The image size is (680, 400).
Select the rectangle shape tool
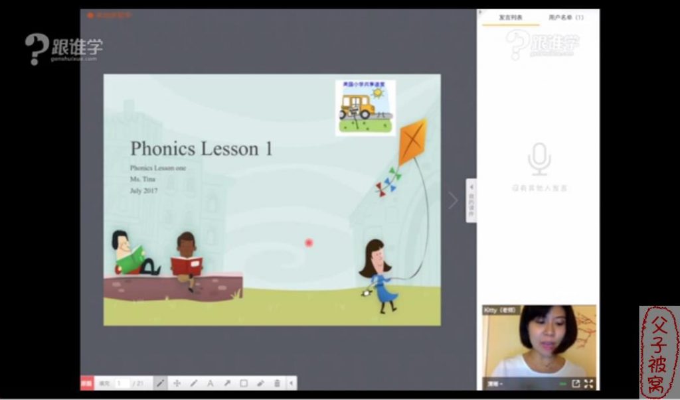(244, 383)
